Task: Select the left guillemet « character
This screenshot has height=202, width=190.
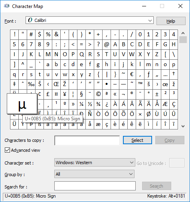Action: [115, 94]
